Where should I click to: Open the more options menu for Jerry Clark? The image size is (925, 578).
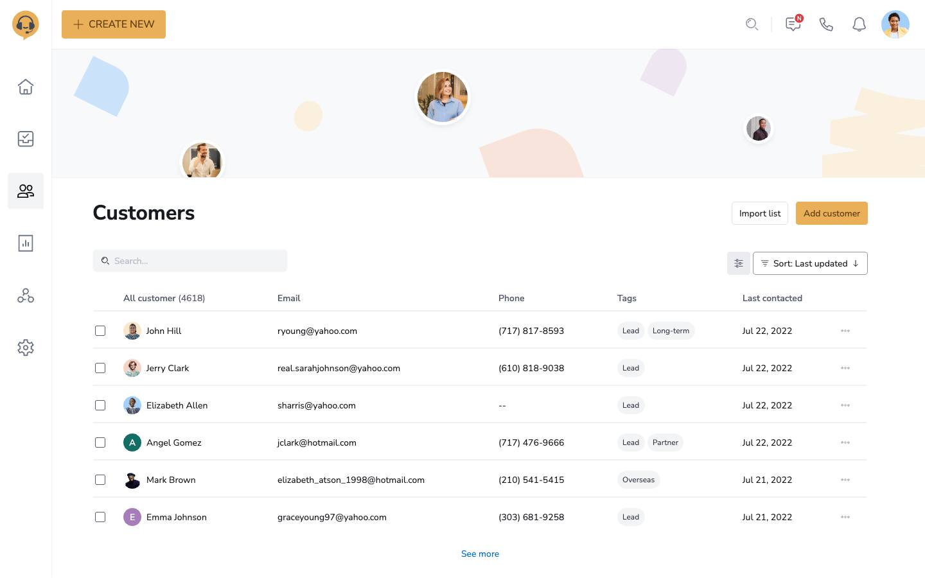(845, 368)
